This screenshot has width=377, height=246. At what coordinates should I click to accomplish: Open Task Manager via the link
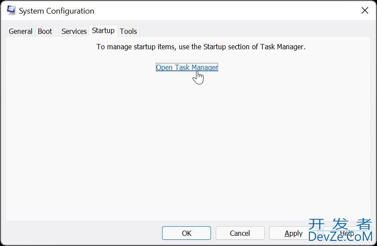click(187, 67)
